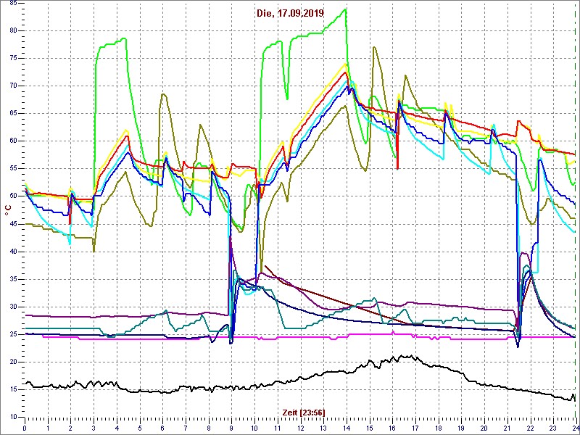
Task: Select the 85 value on temperature axis
Action: [12, 4]
